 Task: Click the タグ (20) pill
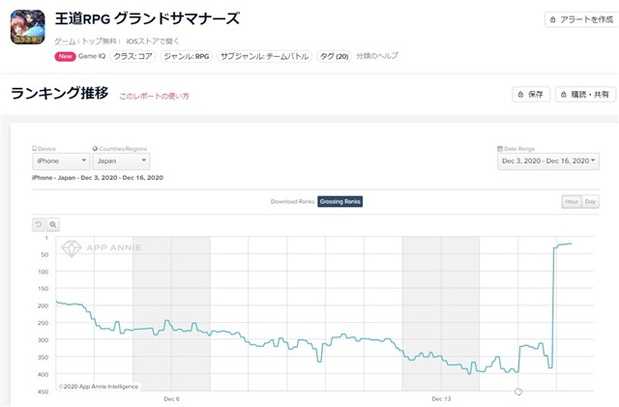334,56
